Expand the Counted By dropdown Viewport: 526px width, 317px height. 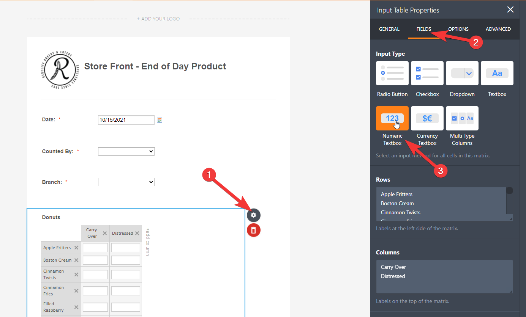tap(126, 151)
